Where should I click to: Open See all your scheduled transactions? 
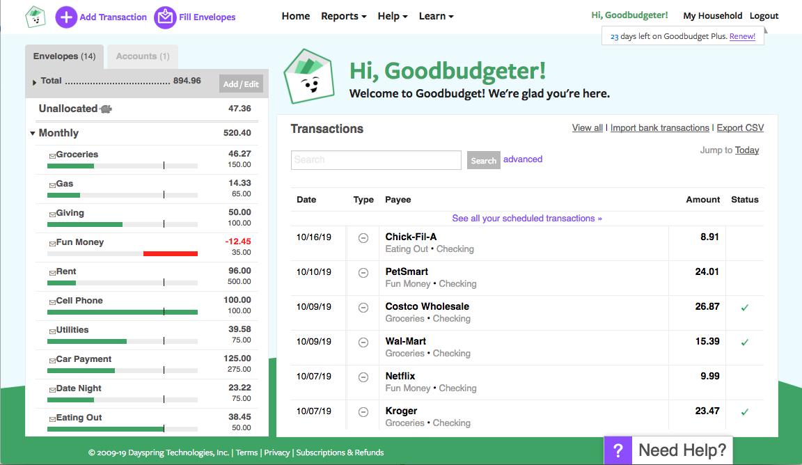click(527, 219)
